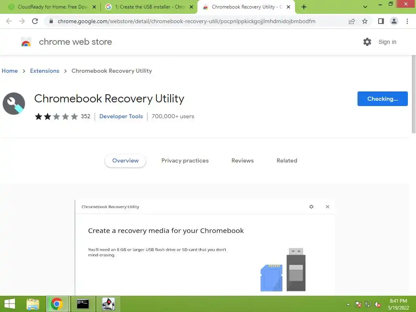This screenshot has width=416, height=312.
Task: Click the recovery utility screenshot preview
Action: pyautogui.click(x=205, y=247)
